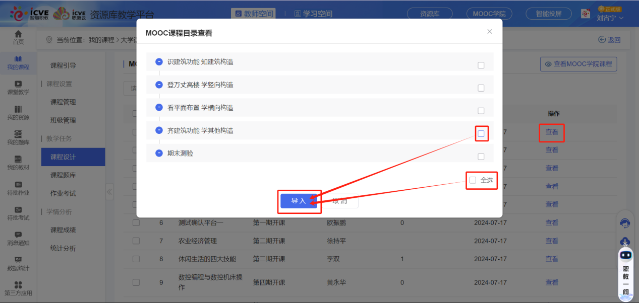
Task: Open 消息通知 sidebar icon
Action: [x=18, y=235]
